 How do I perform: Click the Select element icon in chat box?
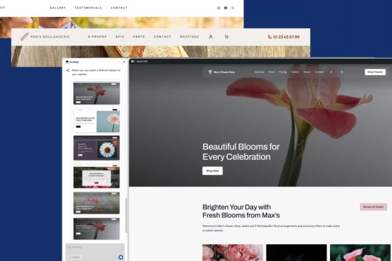[70, 257]
